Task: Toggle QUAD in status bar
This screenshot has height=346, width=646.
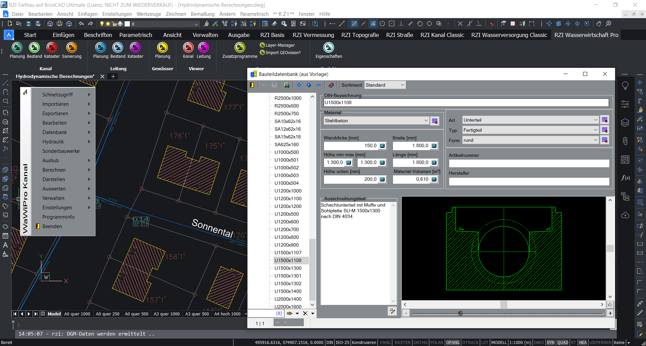Action: (563, 343)
